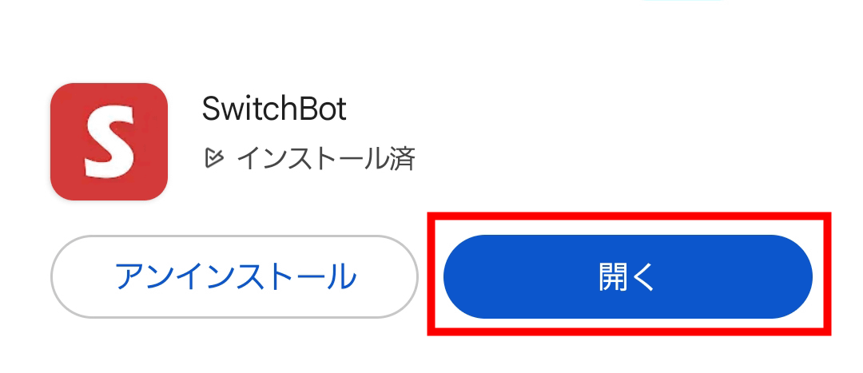
Task: Click the blue アンインストール text
Action: pos(234,276)
